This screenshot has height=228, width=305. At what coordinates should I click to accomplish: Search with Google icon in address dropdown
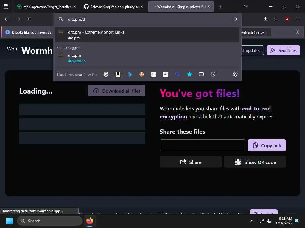point(106,74)
